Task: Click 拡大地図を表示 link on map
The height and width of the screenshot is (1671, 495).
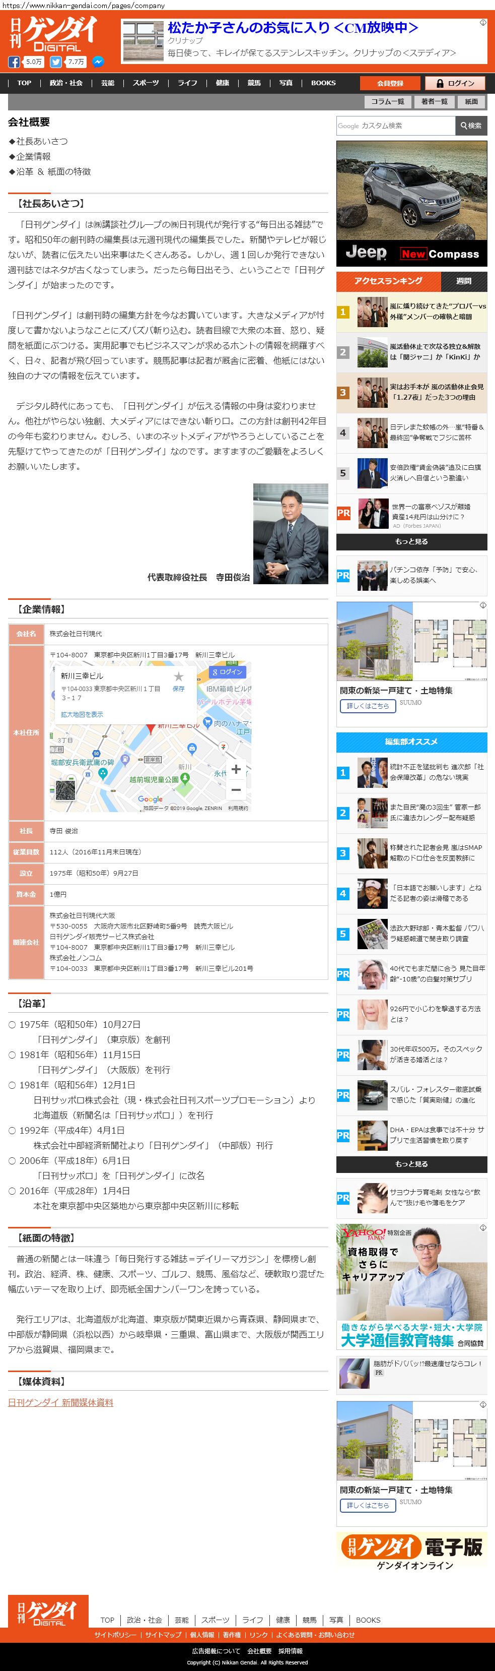Action: (x=82, y=714)
